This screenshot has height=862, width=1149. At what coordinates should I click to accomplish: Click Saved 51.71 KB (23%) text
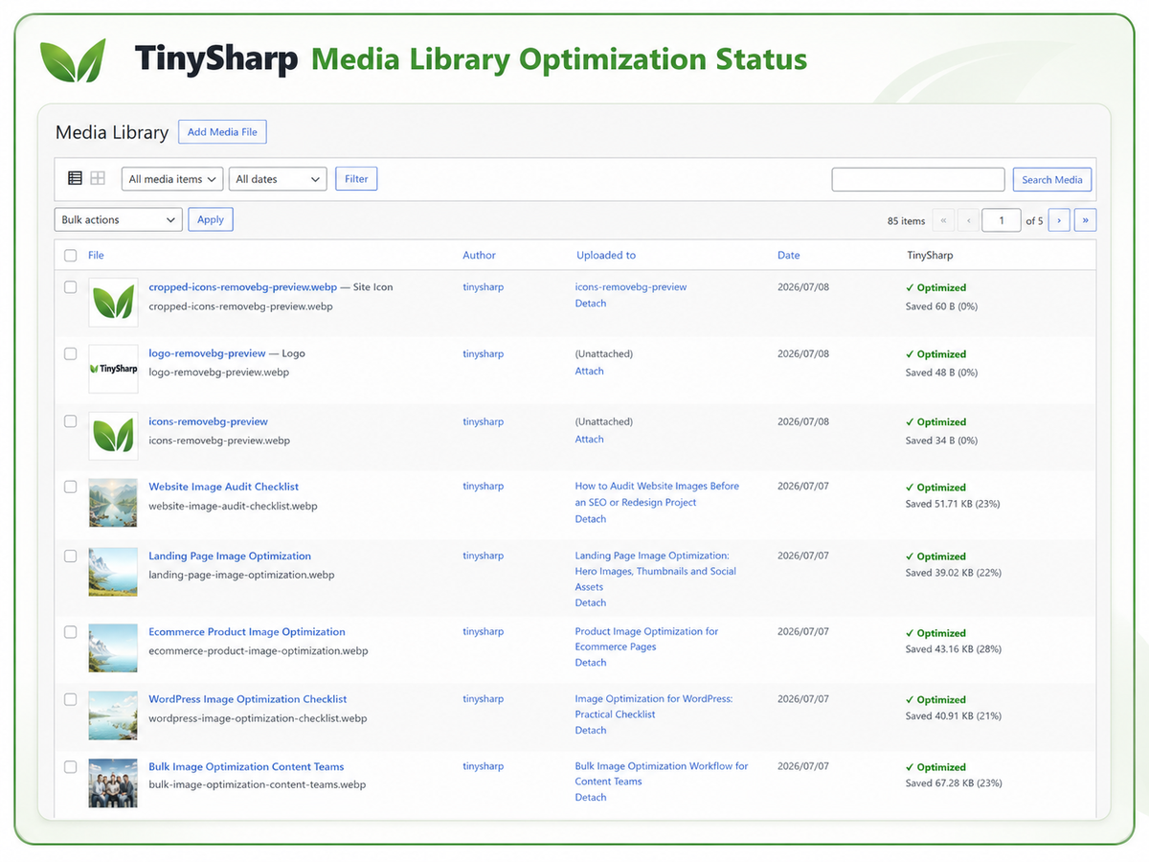953,504
